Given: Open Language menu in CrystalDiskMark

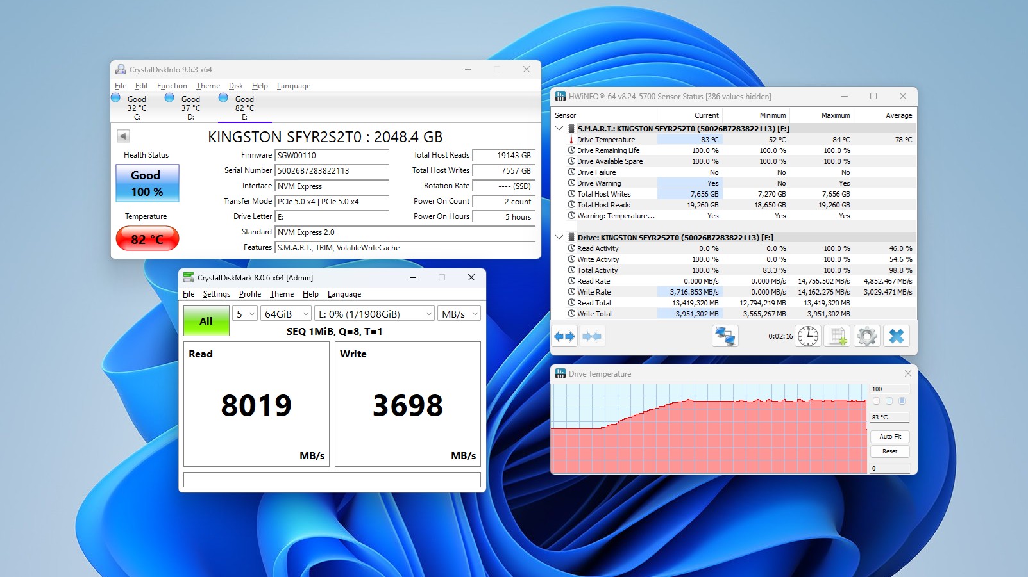Looking at the screenshot, I should point(344,294).
